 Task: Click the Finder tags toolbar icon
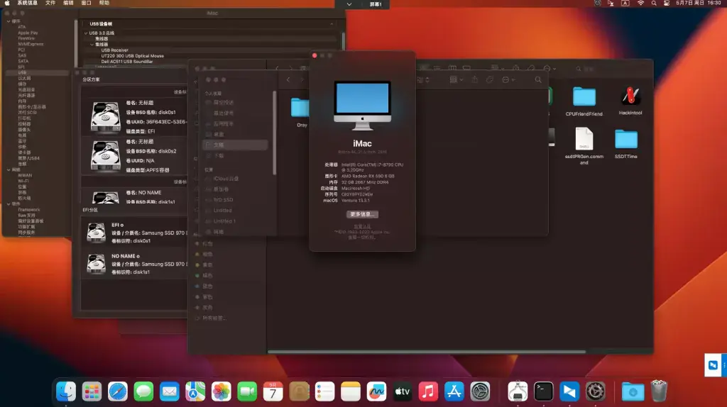[x=490, y=79]
